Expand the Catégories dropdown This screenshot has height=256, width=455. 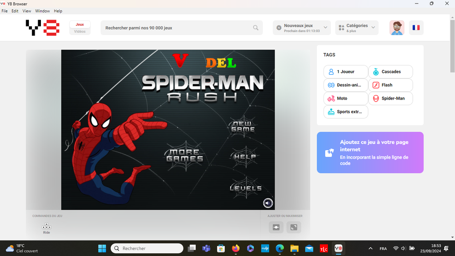pos(357,28)
